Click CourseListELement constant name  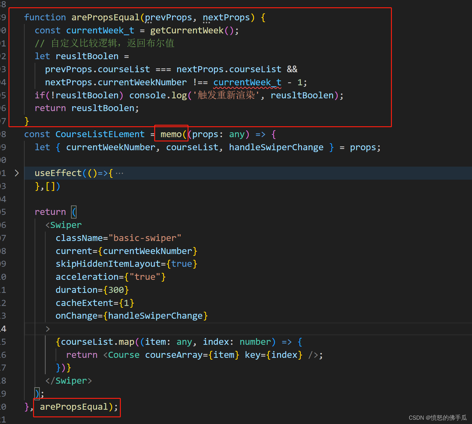[x=100, y=134]
